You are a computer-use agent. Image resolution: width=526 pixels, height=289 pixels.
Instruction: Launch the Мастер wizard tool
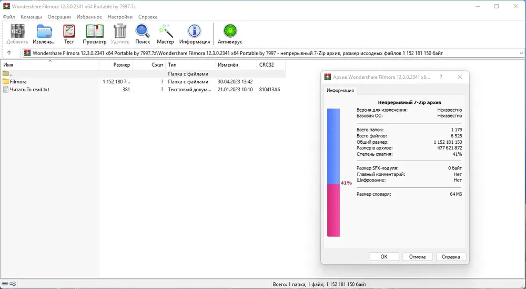coord(165,31)
